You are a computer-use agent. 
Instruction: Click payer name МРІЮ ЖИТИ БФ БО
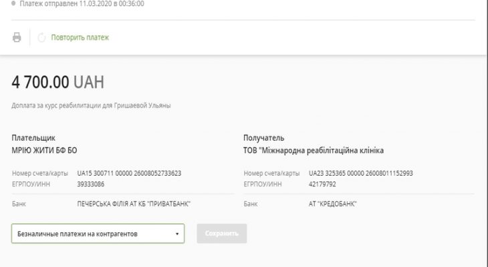coord(44,150)
